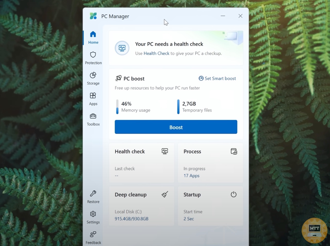Open the Home section icon

tap(93, 34)
